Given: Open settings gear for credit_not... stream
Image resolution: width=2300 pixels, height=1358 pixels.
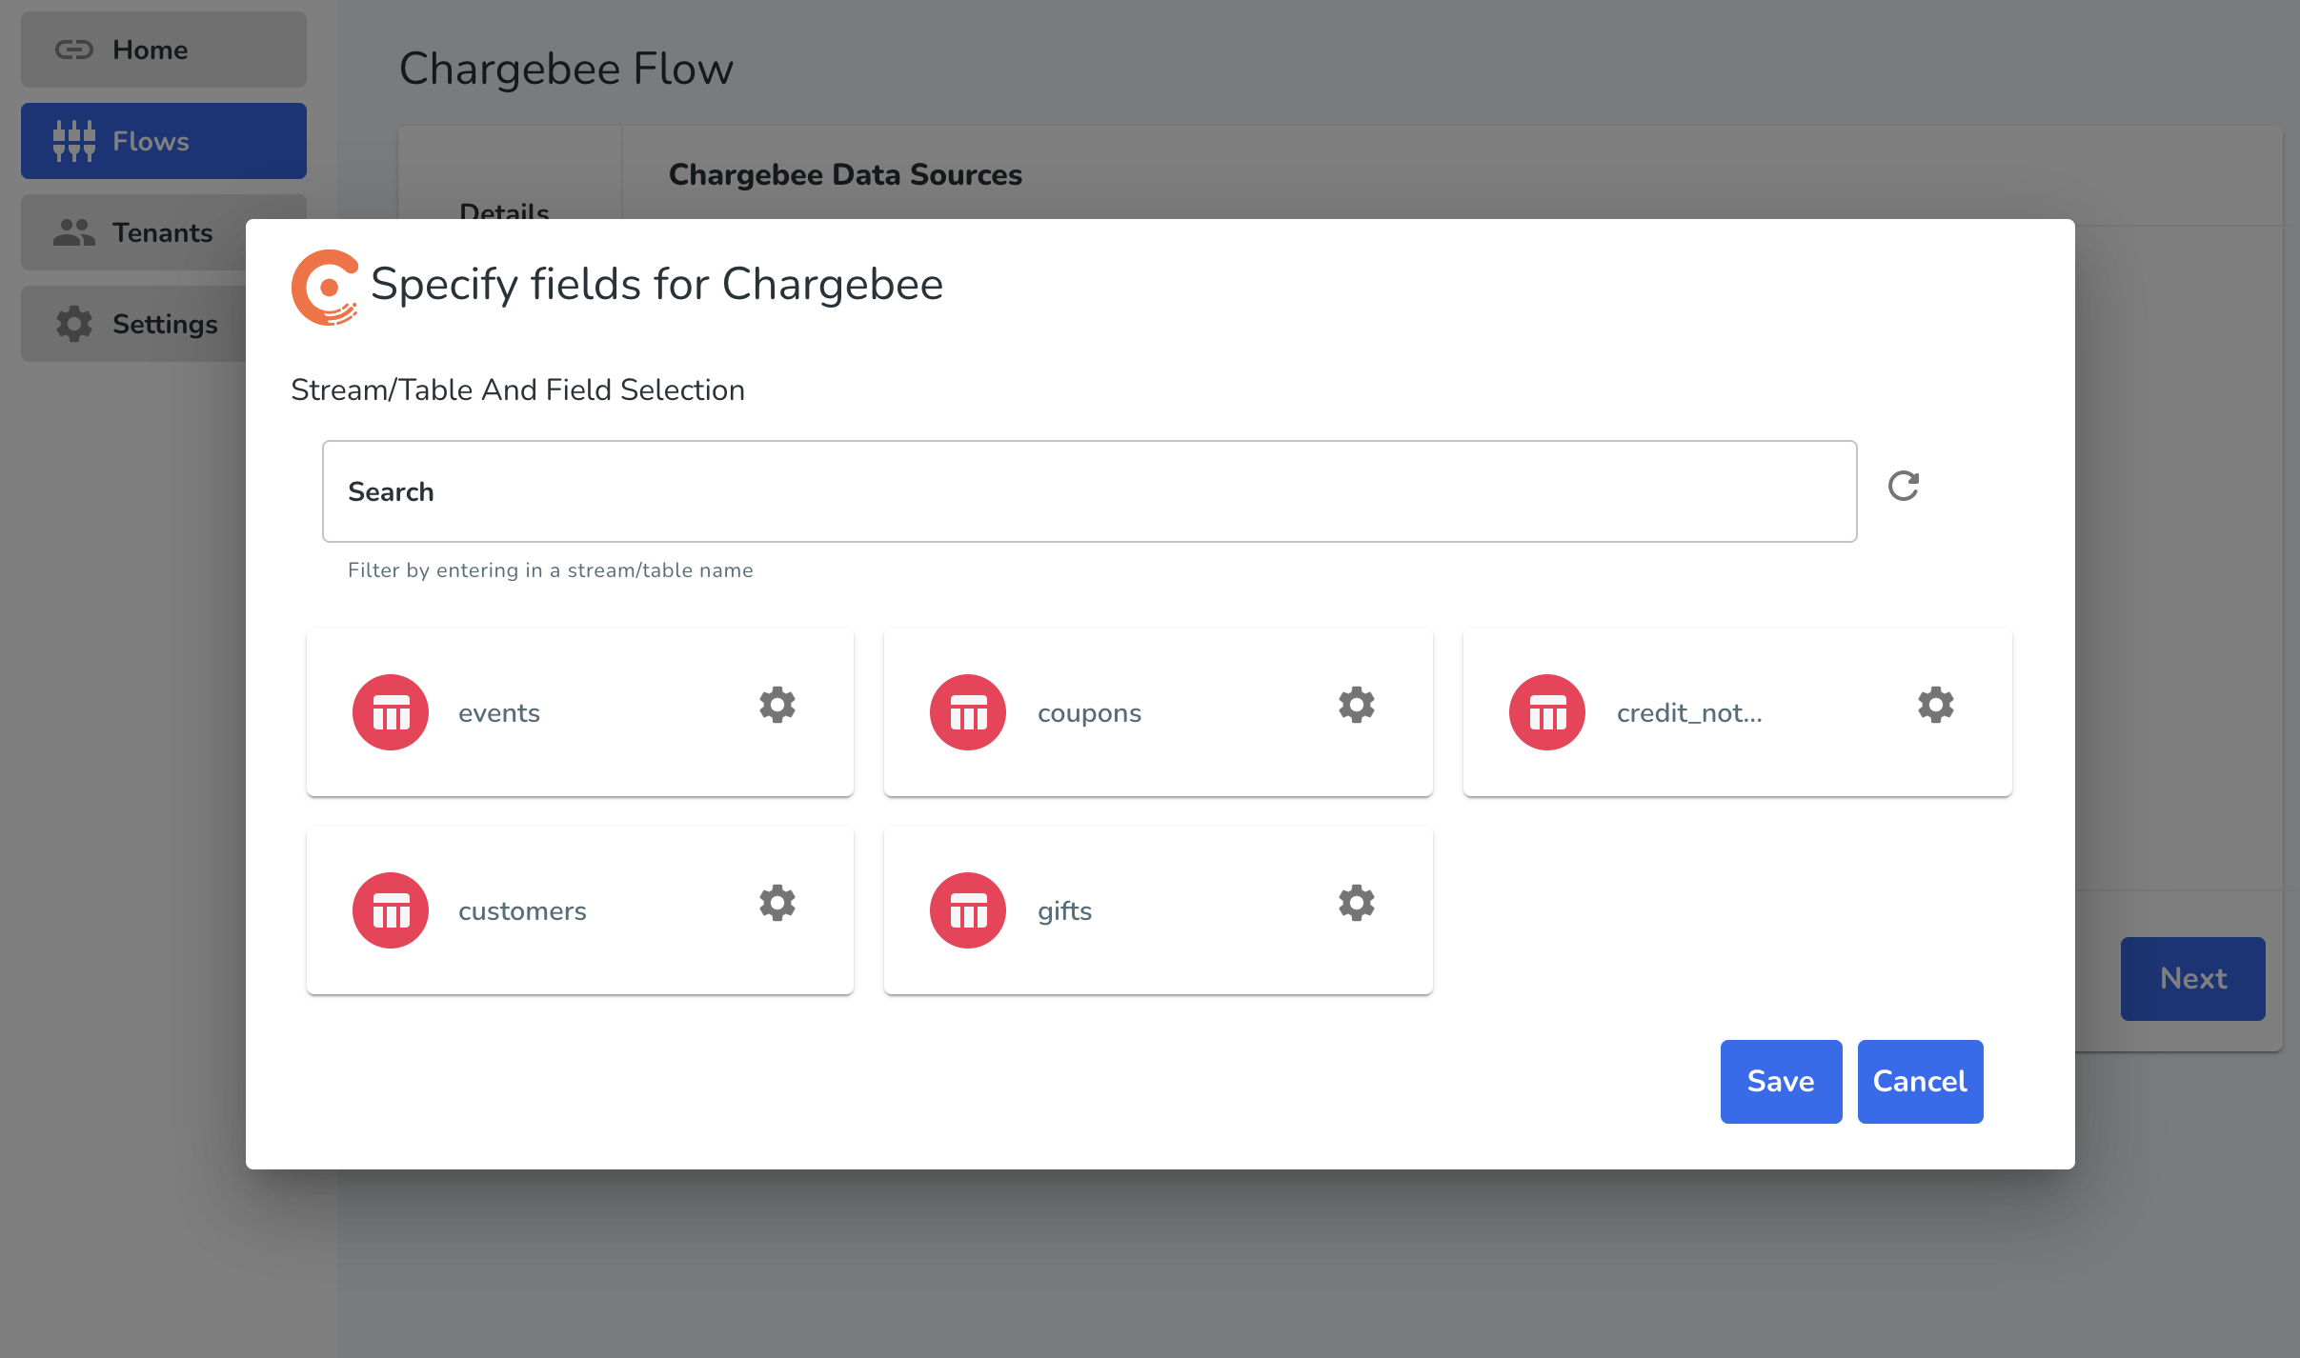Looking at the screenshot, I should point(1936,705).
